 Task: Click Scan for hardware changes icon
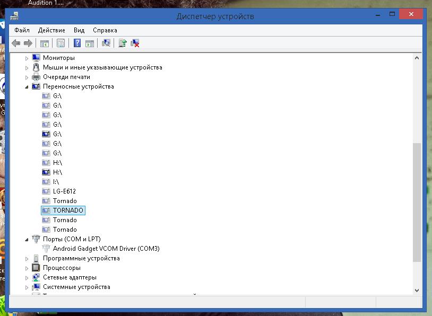(x=106, y=43)
